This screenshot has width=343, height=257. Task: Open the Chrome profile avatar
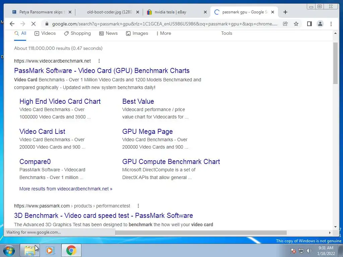click(320, 24)
